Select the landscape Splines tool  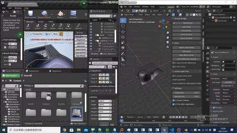[x=78, y=26]
